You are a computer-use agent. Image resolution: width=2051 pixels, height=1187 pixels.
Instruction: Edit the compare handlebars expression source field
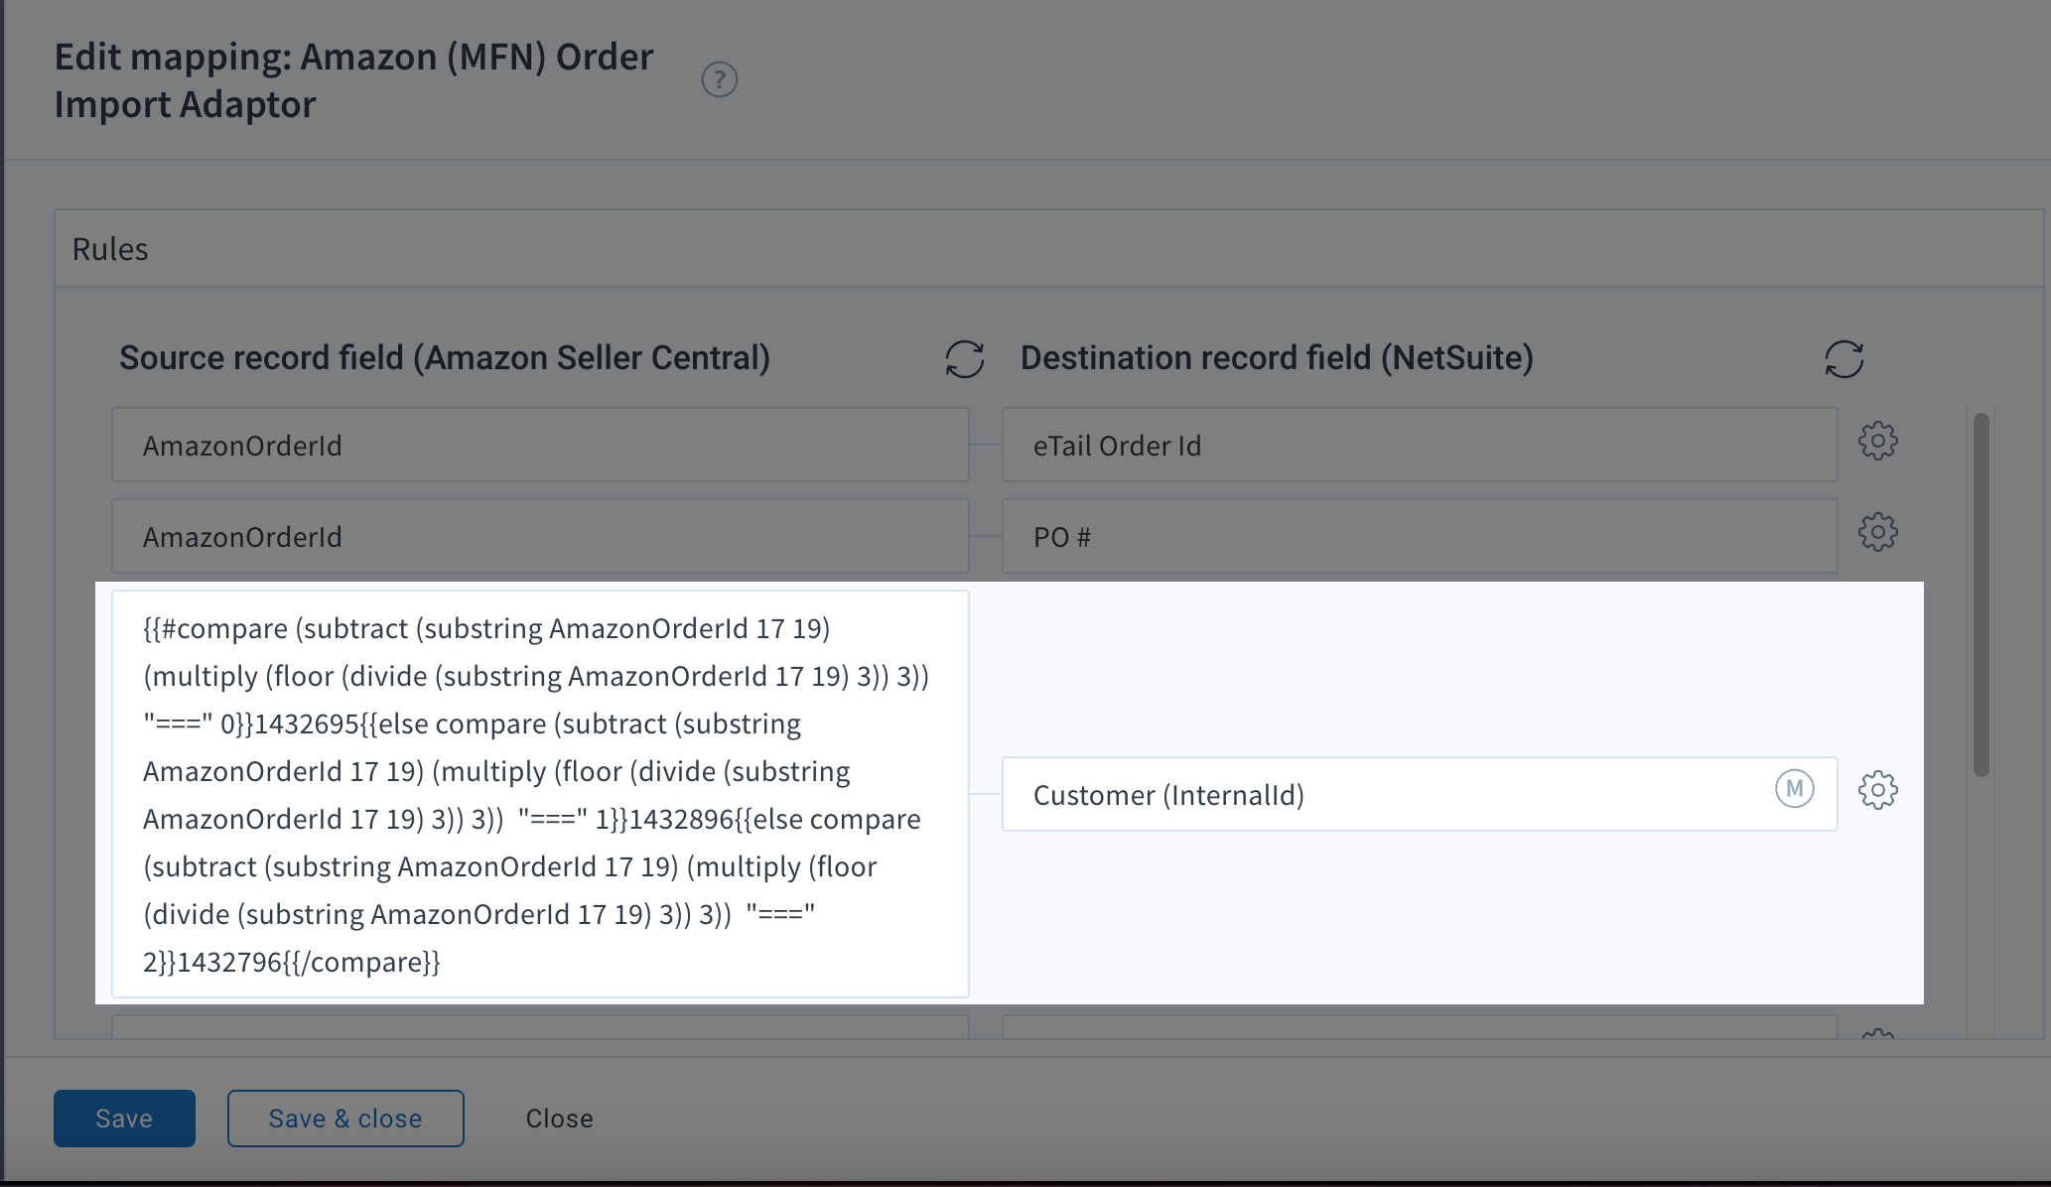tap(540, 794)
